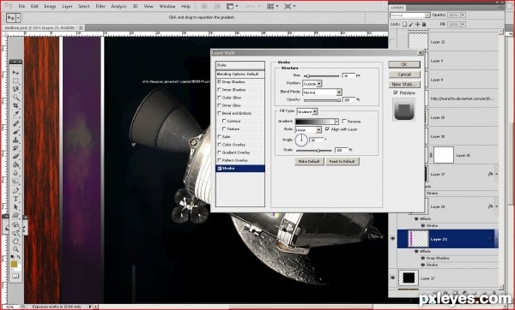The image size is (515, 310).
Task: Open the stroke Position dropdown
Action: tap(312, 84)
